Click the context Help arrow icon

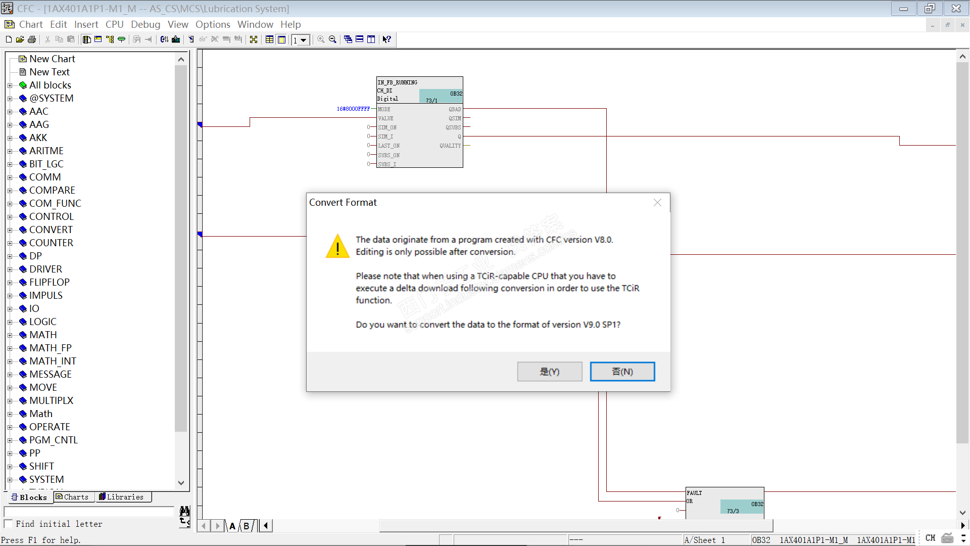click(386, 39)
